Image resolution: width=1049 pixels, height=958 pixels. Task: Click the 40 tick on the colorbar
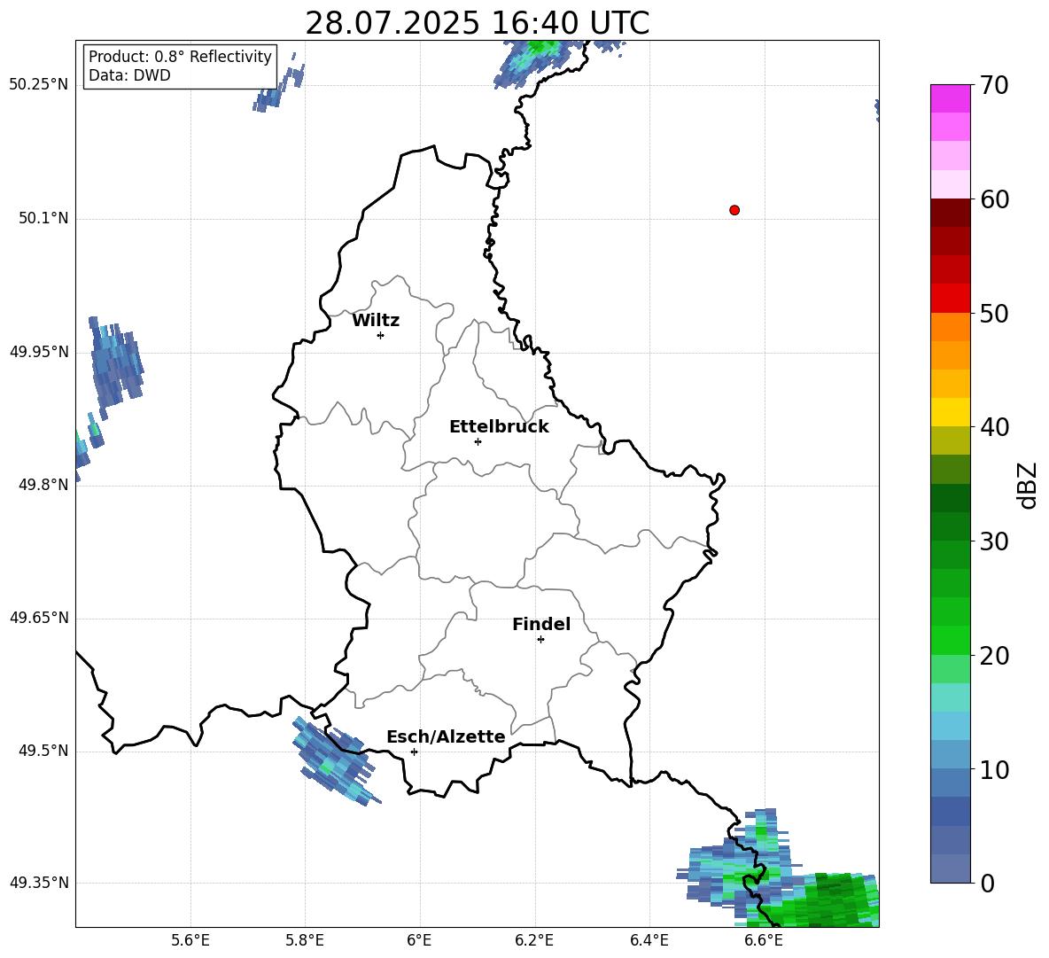tap(994, 427)
